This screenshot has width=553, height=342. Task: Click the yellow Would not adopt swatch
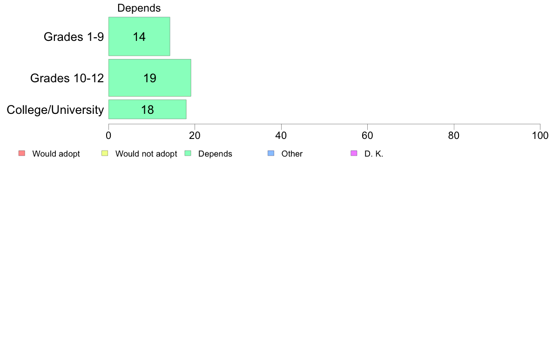(105, 153)
